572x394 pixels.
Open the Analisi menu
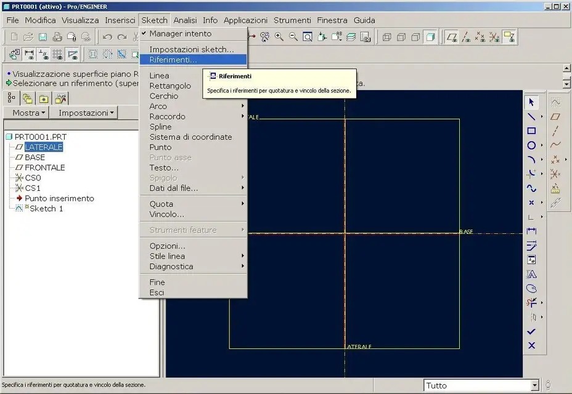(185, 20)
